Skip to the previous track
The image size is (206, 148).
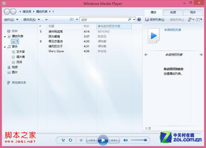[x=92, y=140]
